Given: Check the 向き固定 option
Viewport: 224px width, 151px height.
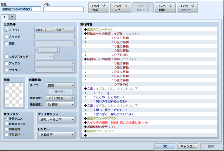Looking at the screenshot, I should (x=6, y=129).
